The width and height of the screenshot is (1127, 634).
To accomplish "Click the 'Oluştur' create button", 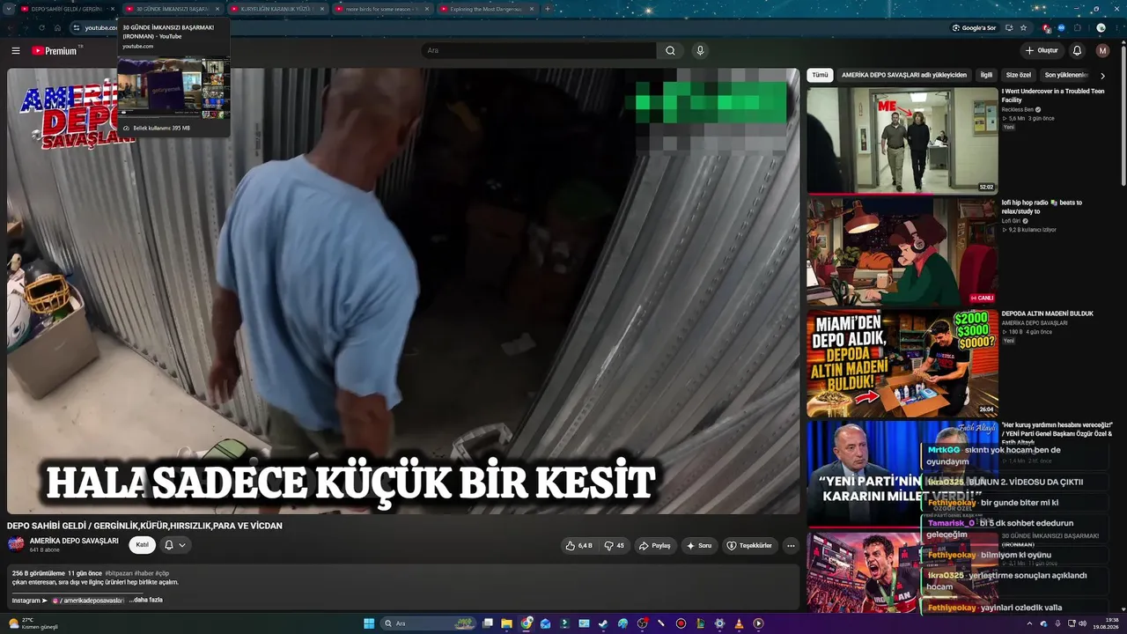I will point(1042,50).
